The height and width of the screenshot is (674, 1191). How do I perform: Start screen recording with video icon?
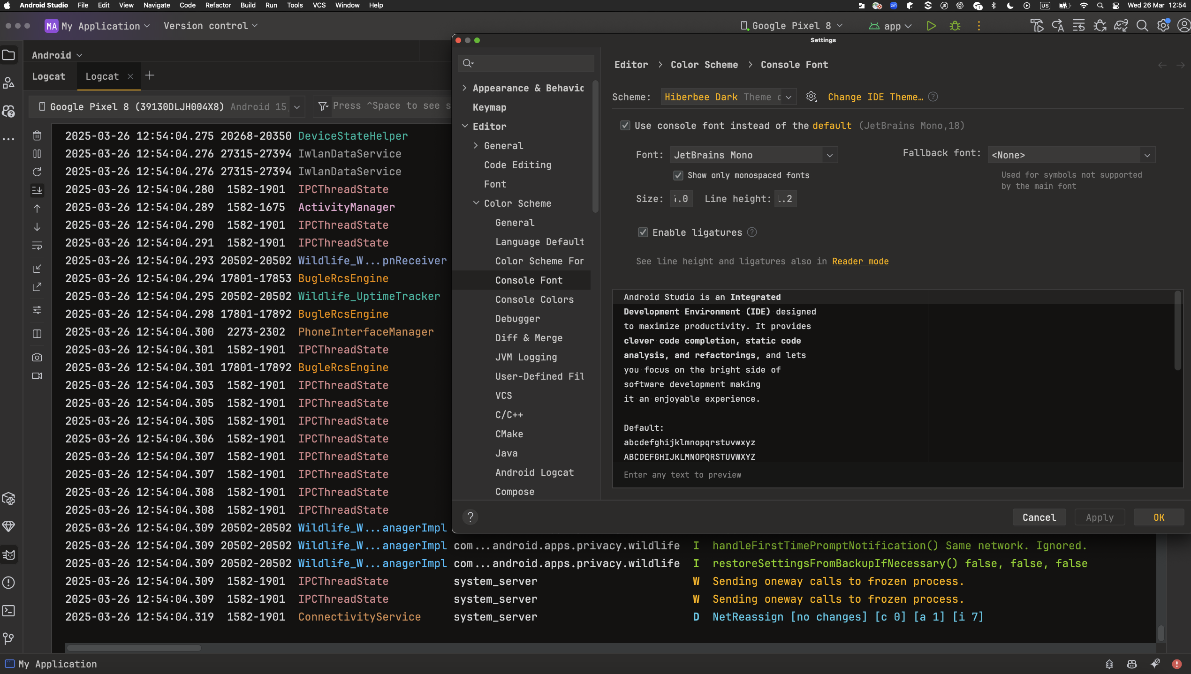(37, 376)
